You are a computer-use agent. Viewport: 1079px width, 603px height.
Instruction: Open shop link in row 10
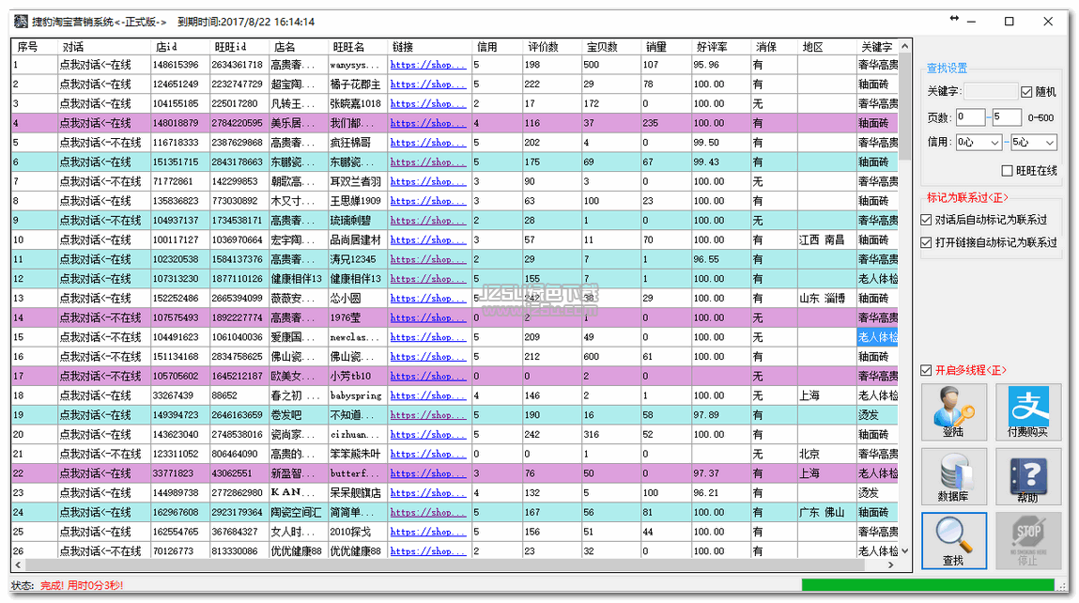coord(428,240)
